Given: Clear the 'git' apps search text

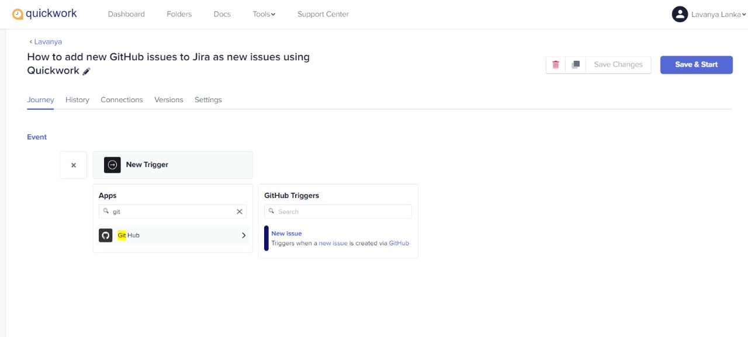Looking at the screenshot, I should [x=239, y=211].
